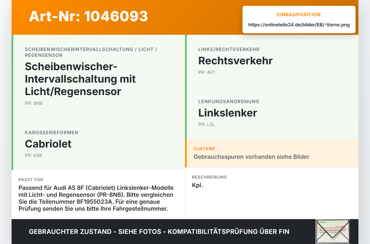Viewport: 370px width, 244px height.
Task: Click the PR: 8N6 code
Action: click(34, 103)
